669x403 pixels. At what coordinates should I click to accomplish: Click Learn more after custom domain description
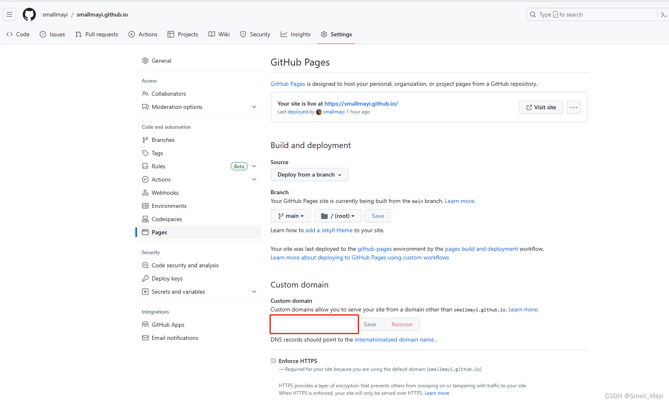pyautogui.click(x=523, y=309)
